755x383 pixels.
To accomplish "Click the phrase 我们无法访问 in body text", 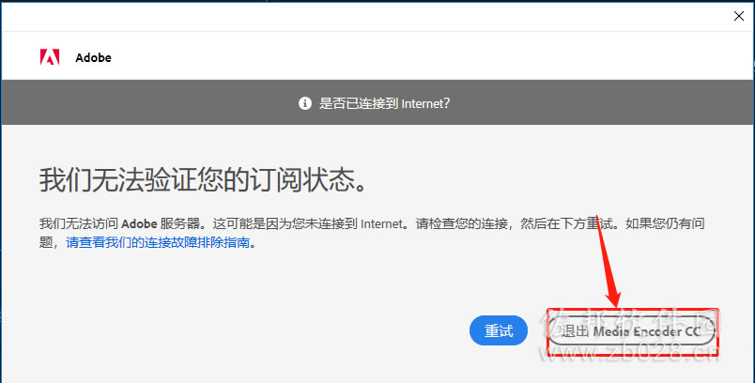I will pos(79,223).
